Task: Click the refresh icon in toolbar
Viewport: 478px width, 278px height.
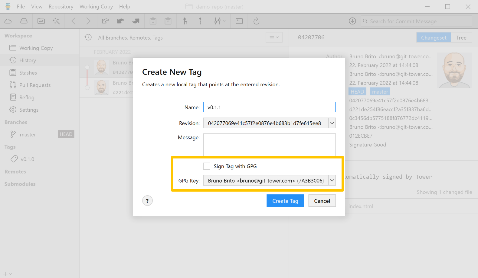Action: tap(256, 21)
